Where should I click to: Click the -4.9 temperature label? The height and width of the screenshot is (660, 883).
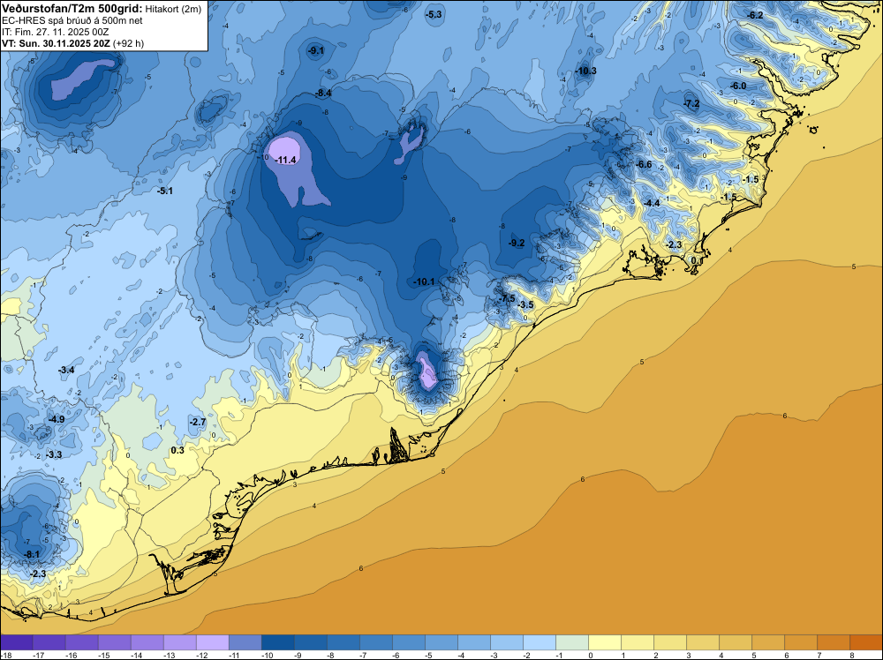click(57, 419)
